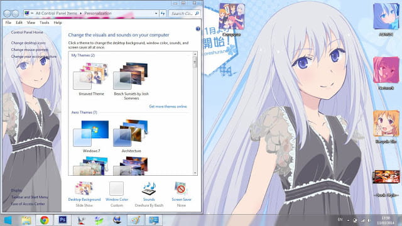The width and height of the screenshot is (402, 226).
Task: Open the Help menu
Action: click(58, 23)
